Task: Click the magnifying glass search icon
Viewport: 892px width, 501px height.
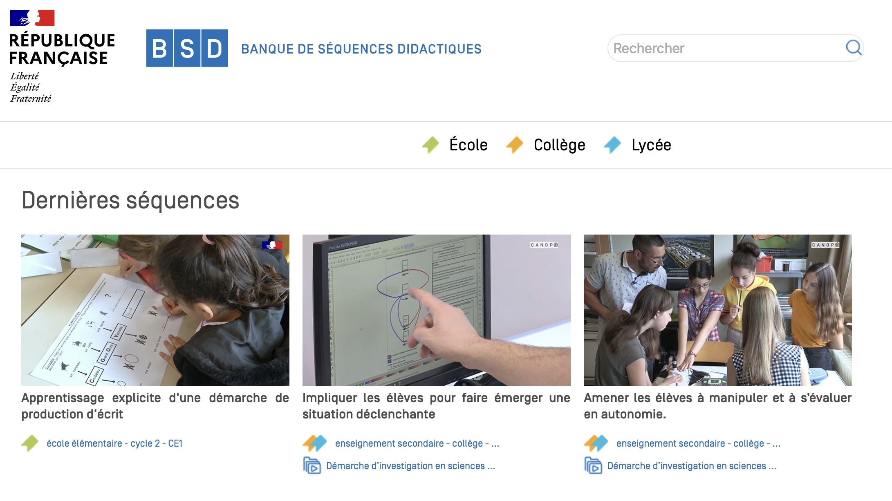Action: coord(854,48)
